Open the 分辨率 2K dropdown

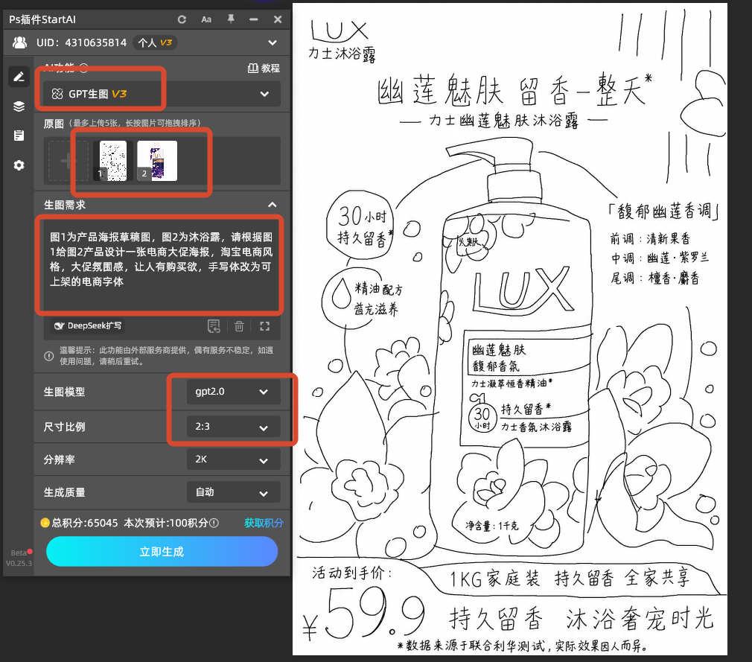coord(233,459)
